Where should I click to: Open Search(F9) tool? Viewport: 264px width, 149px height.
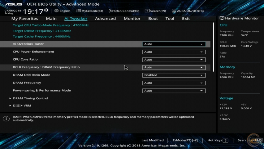155,11
